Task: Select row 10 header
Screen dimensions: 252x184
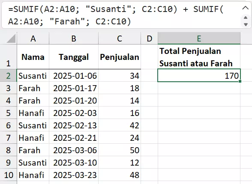Action: (x=9, y=175)
